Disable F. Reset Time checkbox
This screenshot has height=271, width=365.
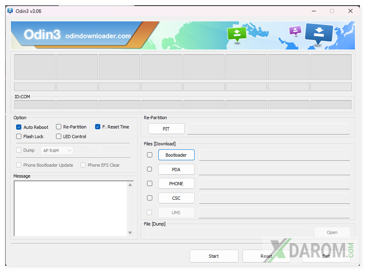97,127
